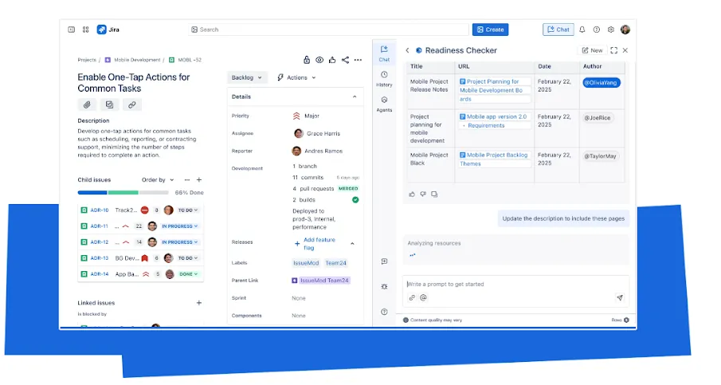Screen dimensions: 721x385
Task: Open notifications bell
Action: tap(582, 29)
